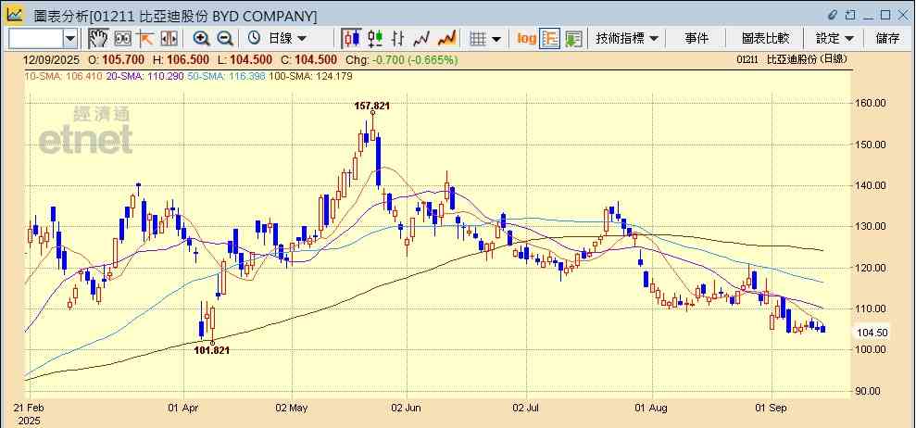Click the 01 Sep date axis label
The image size is (916, 428).
point(772,407)
